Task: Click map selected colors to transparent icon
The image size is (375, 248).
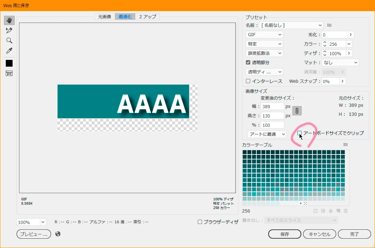Action: click(315, 211)
